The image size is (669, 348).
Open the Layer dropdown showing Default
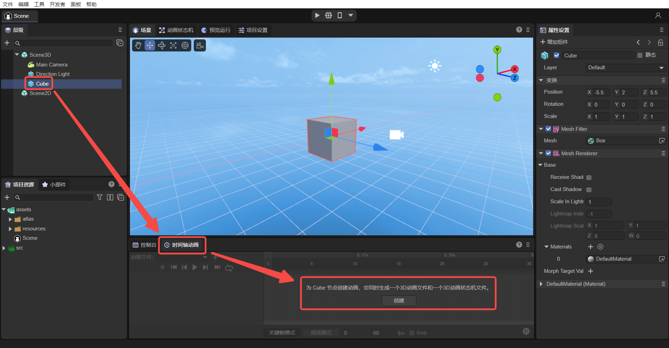pyautogui.click(x=625, y=68)
